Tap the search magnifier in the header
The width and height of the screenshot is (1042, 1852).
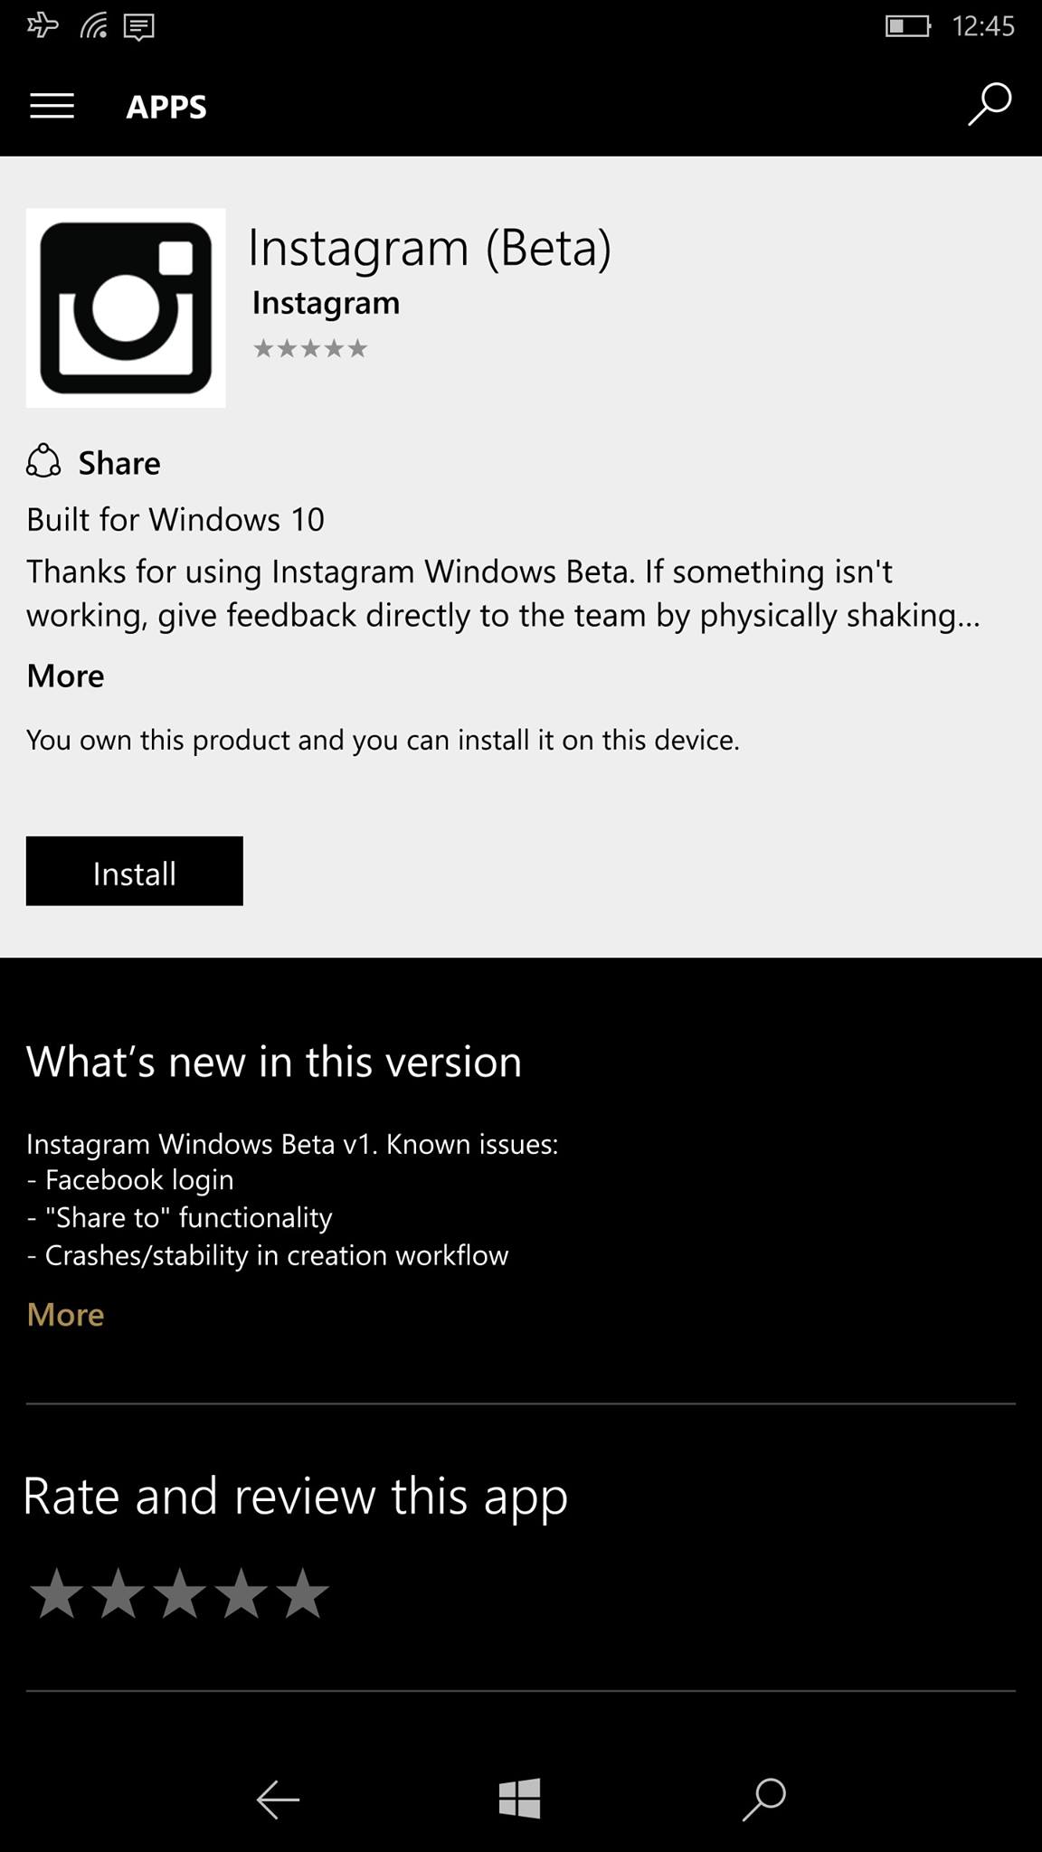pyautogui.click(x=990, y=104)
